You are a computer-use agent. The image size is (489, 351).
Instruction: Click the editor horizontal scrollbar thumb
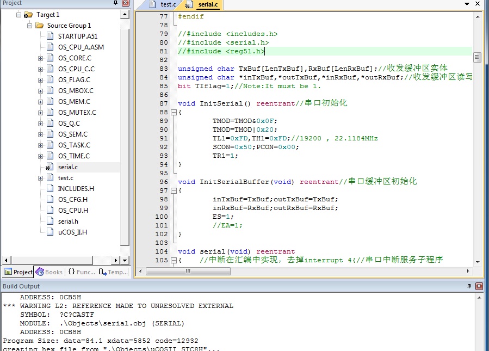coord(188,272)
